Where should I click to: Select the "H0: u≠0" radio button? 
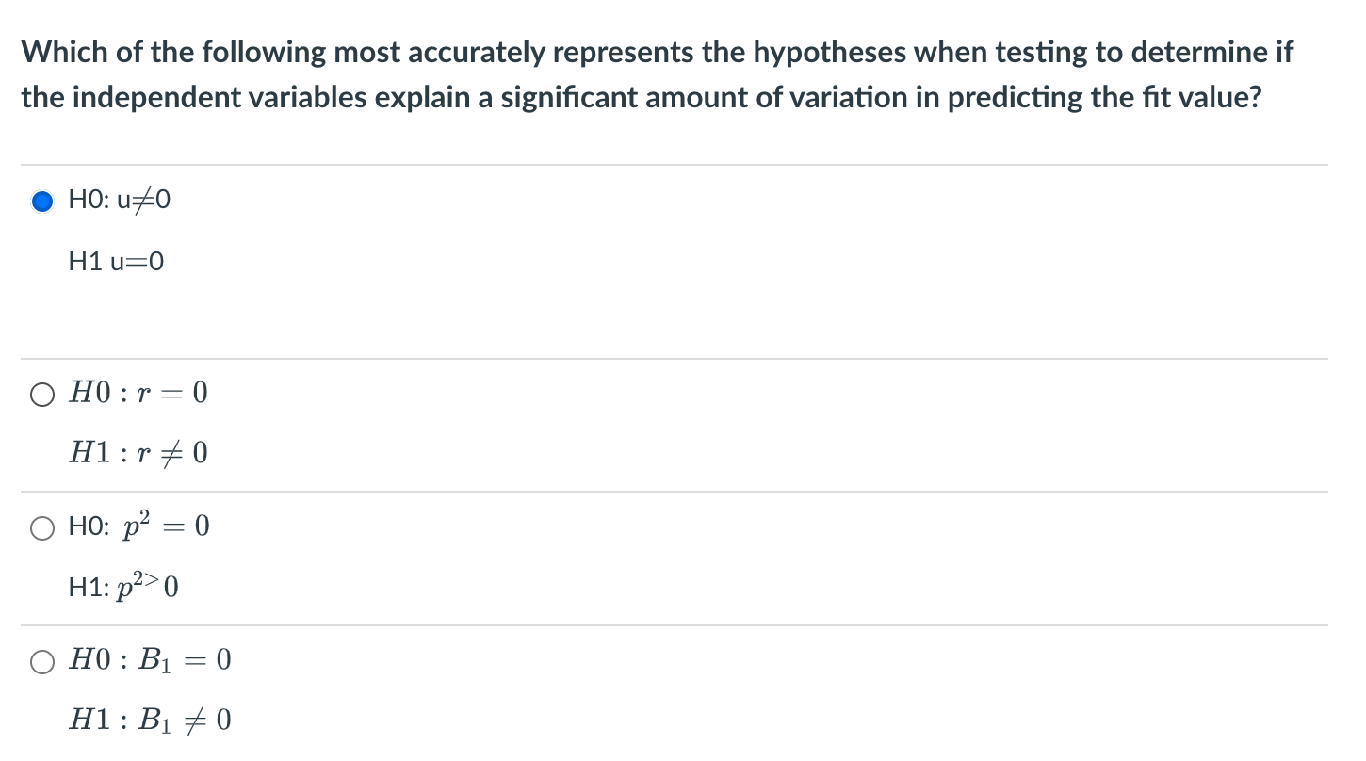click(42, 202)
